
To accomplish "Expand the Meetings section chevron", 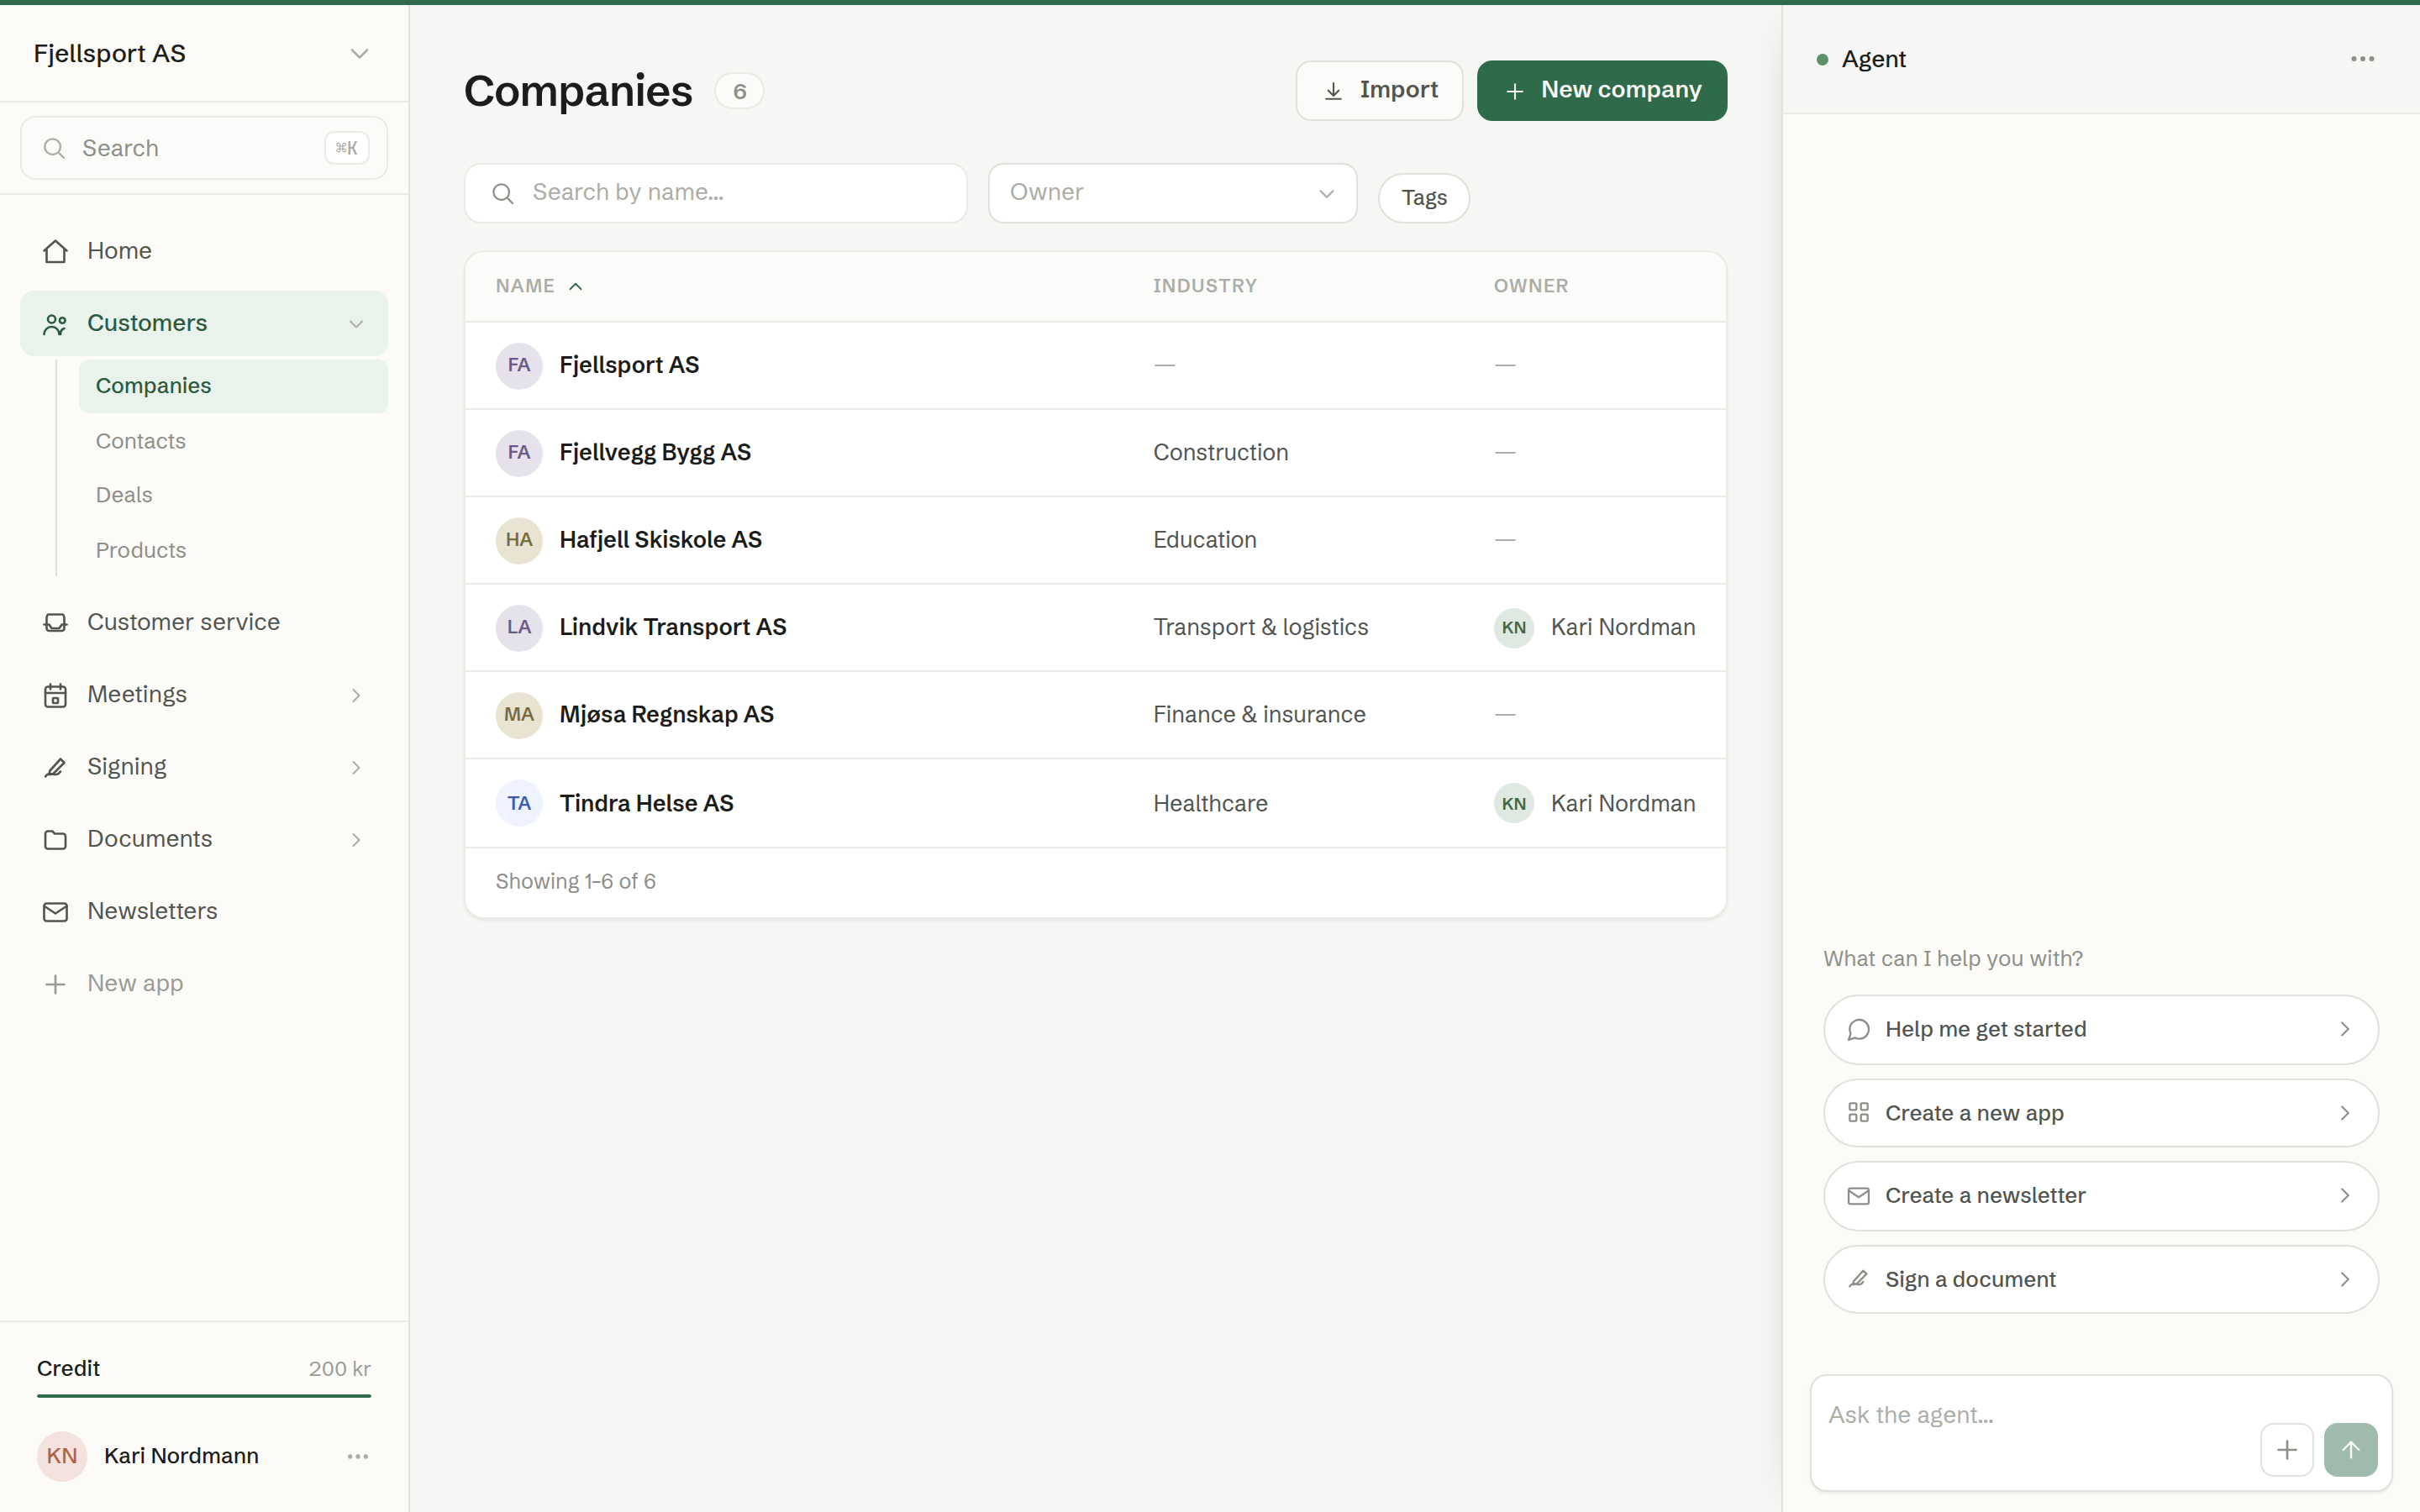I will [x=356, y=695].
